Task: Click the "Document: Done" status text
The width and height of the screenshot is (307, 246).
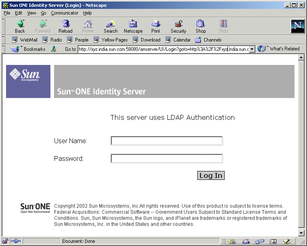Action: (x=79, y=241)
